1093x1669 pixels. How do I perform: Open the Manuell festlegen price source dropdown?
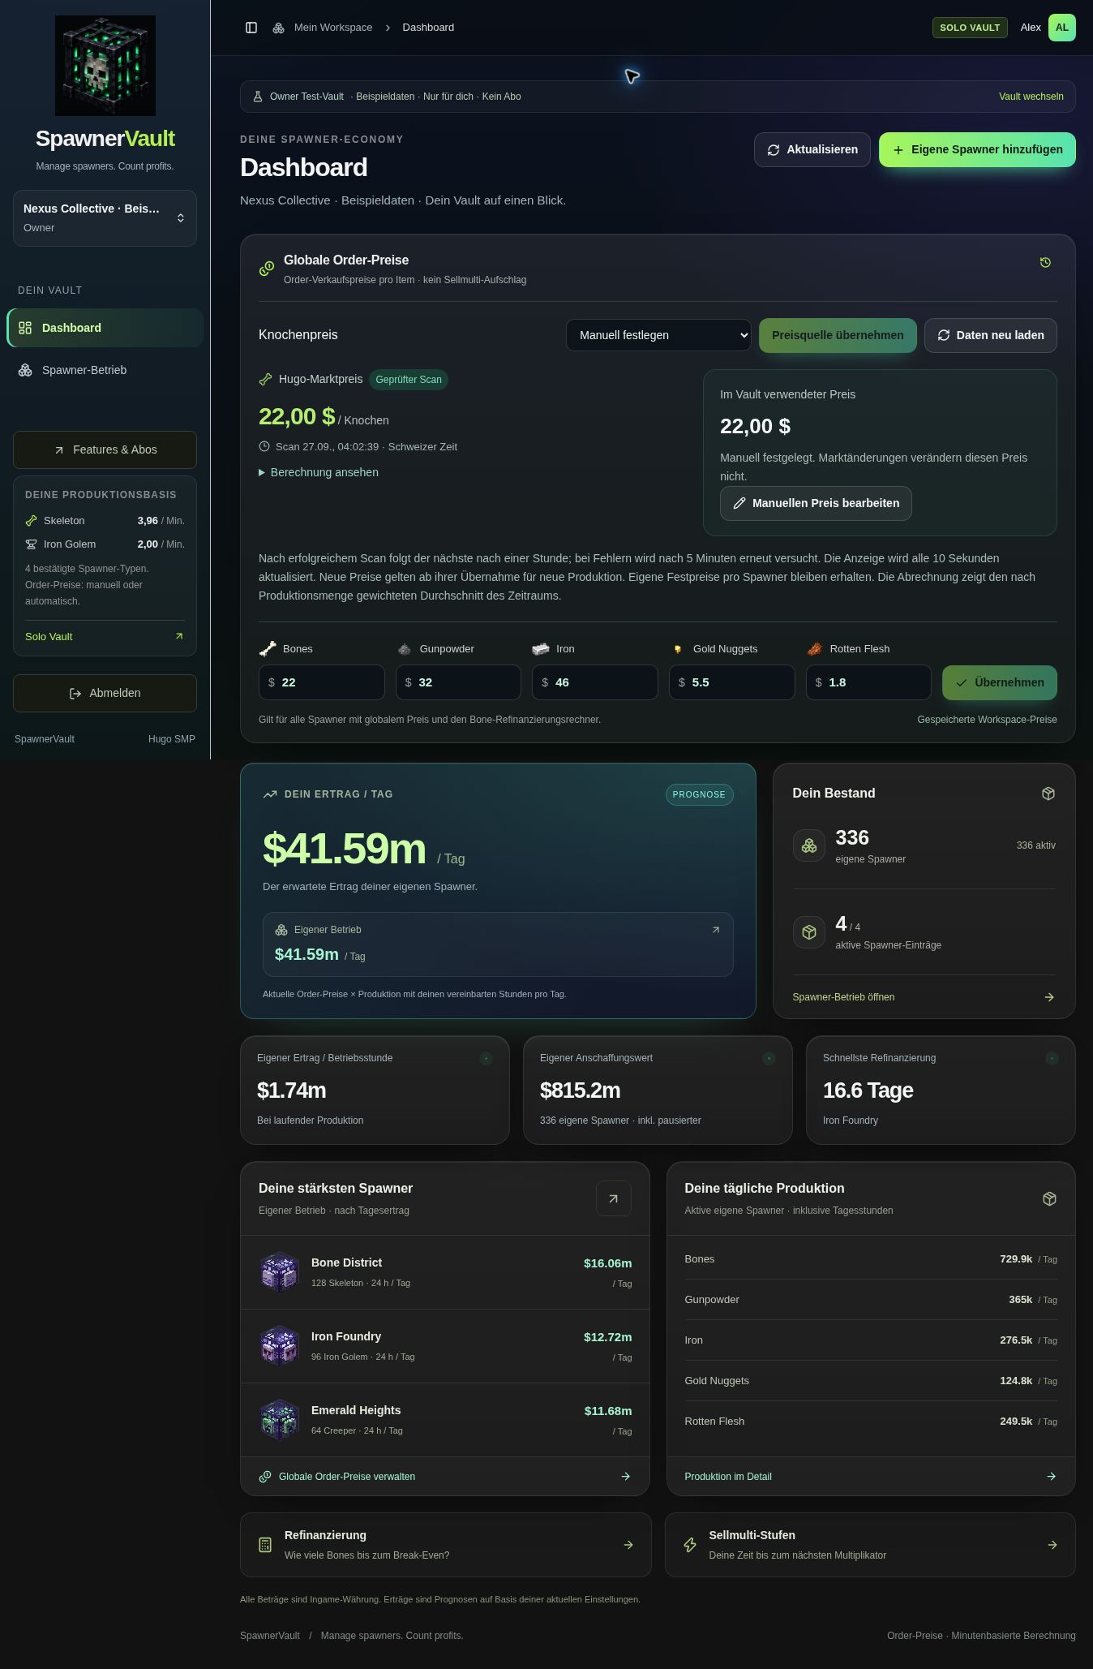coord(658,335)
